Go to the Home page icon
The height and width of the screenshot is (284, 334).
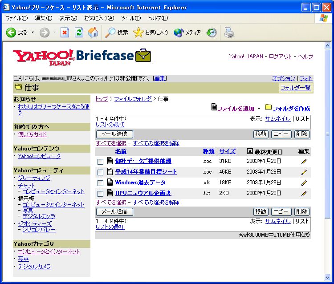[93, 32]
